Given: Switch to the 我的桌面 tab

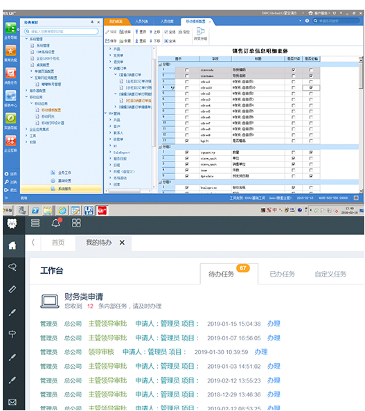Looking at the screenshot, I should click(x=116, y=21).
